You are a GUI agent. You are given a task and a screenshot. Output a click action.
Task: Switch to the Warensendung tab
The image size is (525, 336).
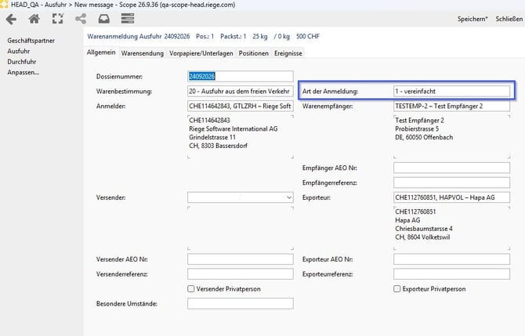pos(143,53)
